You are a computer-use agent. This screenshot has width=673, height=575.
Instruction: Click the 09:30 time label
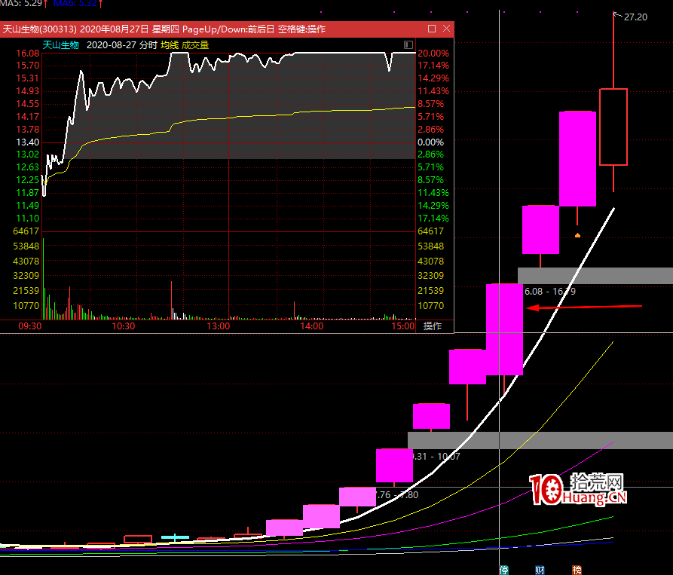(29, 326)
